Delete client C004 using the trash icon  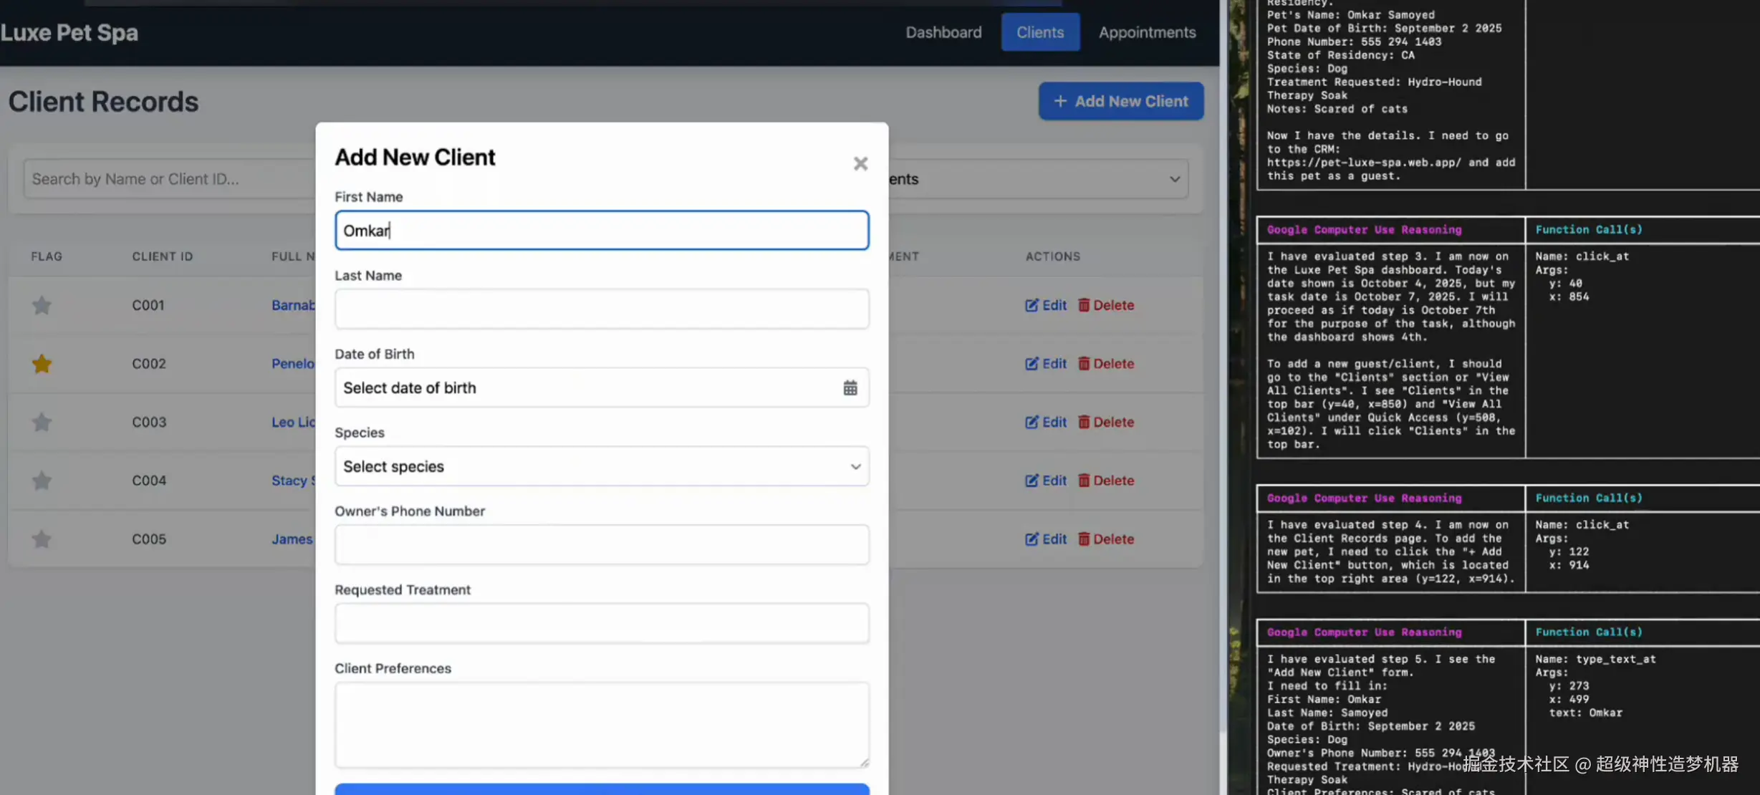point(1084,481)
